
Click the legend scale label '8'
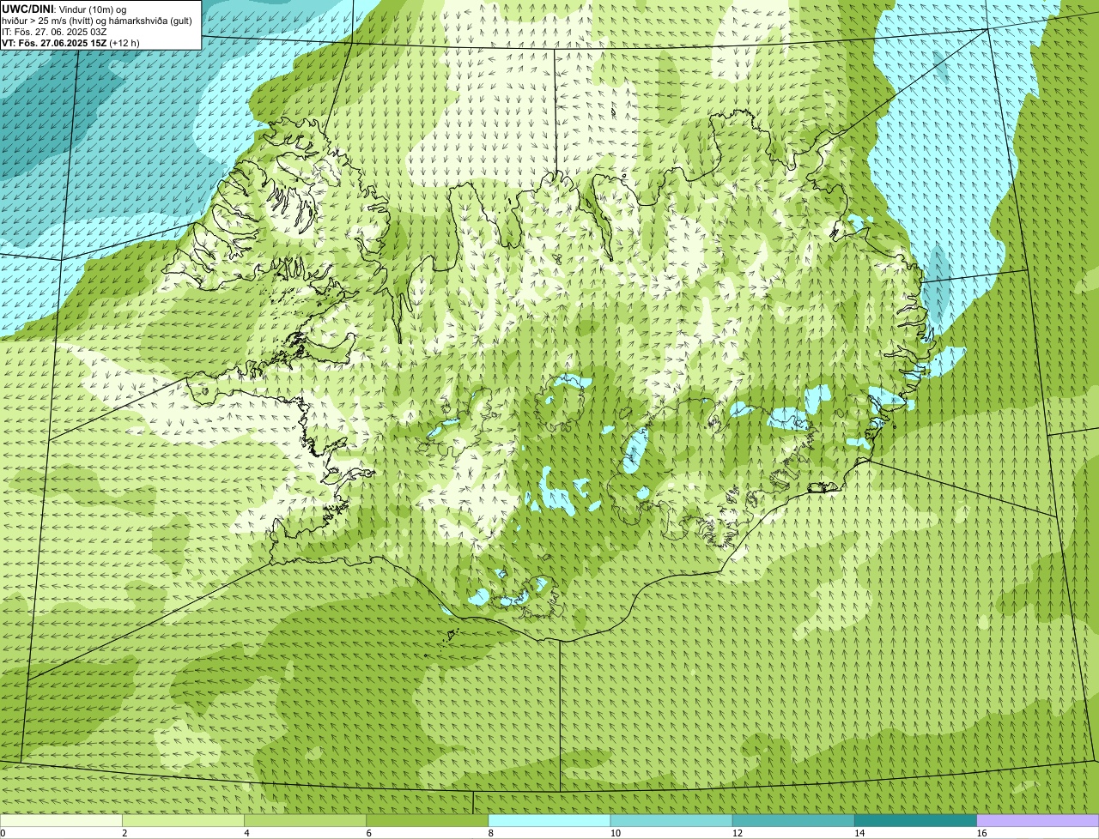pyautogui.click(x=490, y=833)
